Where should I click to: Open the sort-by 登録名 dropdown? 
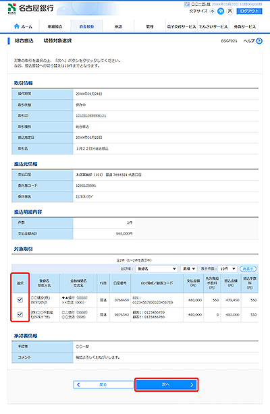(x=157, y=269)
